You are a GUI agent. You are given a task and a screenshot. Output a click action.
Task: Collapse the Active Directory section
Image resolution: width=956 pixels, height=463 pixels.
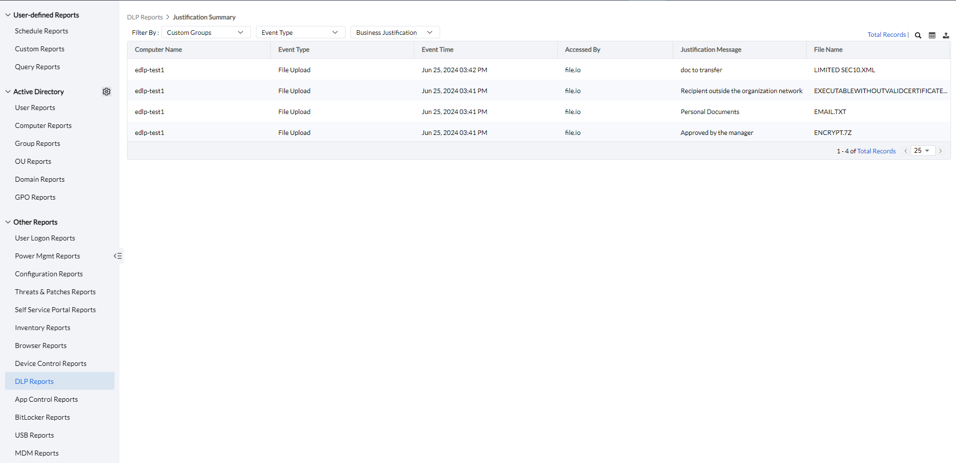pos(8,92)
